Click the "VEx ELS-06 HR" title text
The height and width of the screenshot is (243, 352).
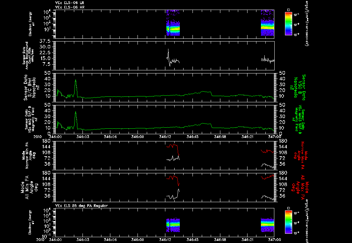(69, 7)
